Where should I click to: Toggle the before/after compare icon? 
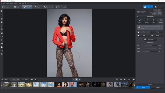36,80
